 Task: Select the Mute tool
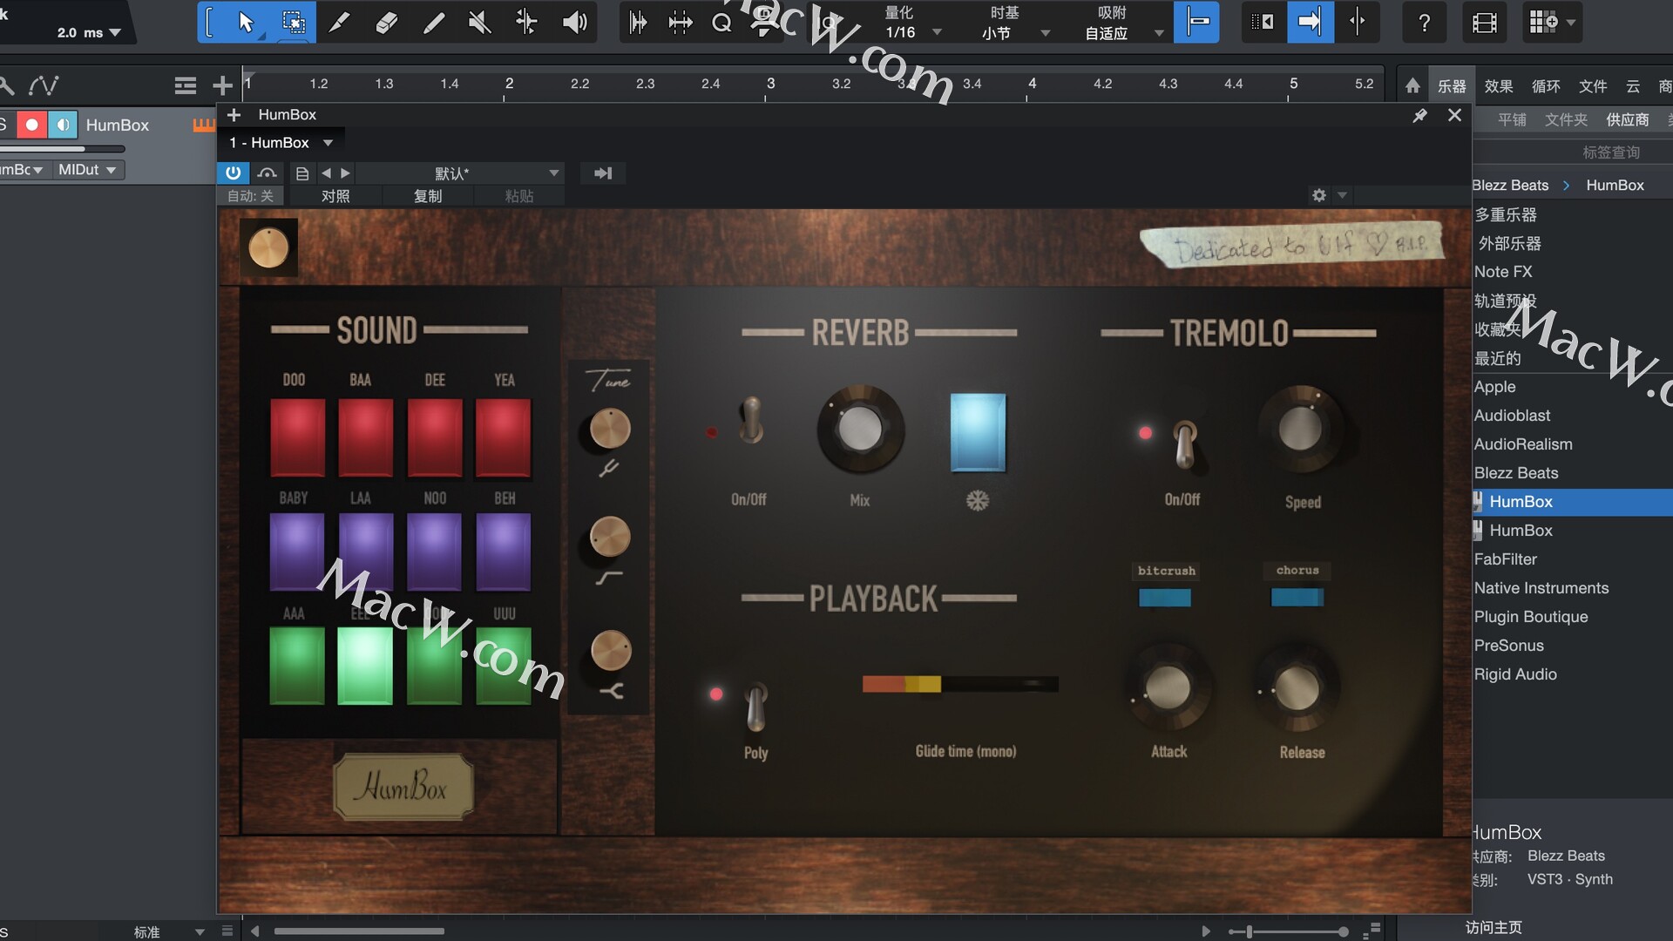479,22
